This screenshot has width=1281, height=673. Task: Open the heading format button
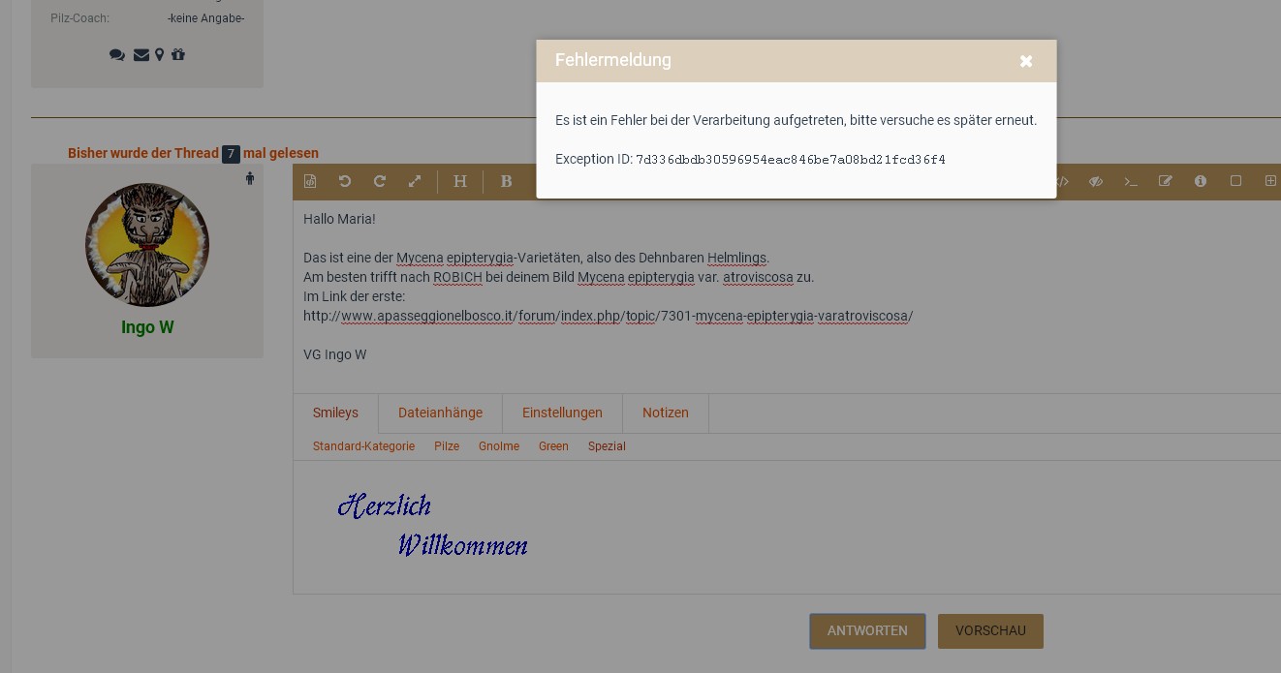(460, 181)
